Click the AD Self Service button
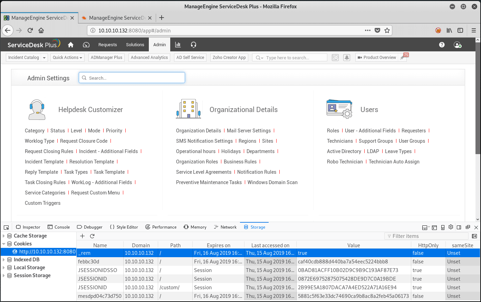The image size is (481, 302). pos(190,58)
